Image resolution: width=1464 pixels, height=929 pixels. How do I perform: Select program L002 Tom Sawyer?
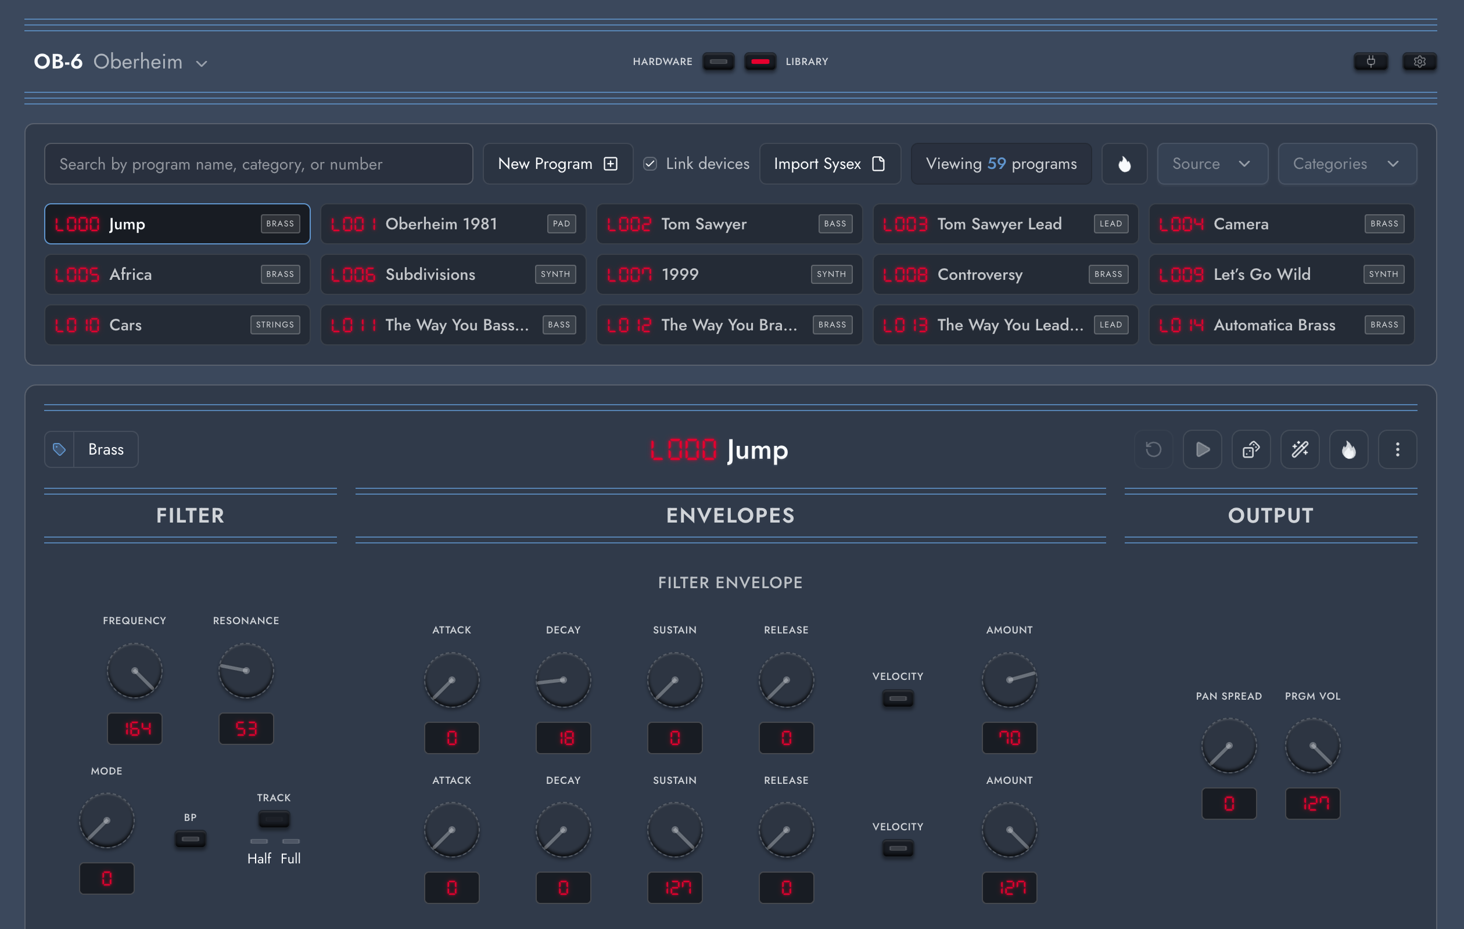click(x=729, y=224)
